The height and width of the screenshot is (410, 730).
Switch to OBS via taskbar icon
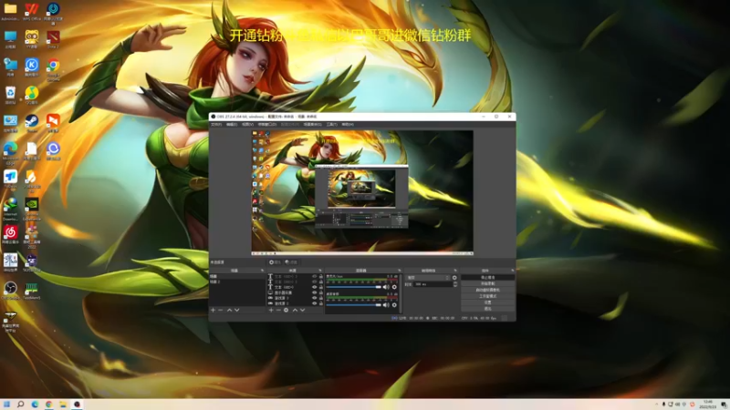(x=77, y=405)
